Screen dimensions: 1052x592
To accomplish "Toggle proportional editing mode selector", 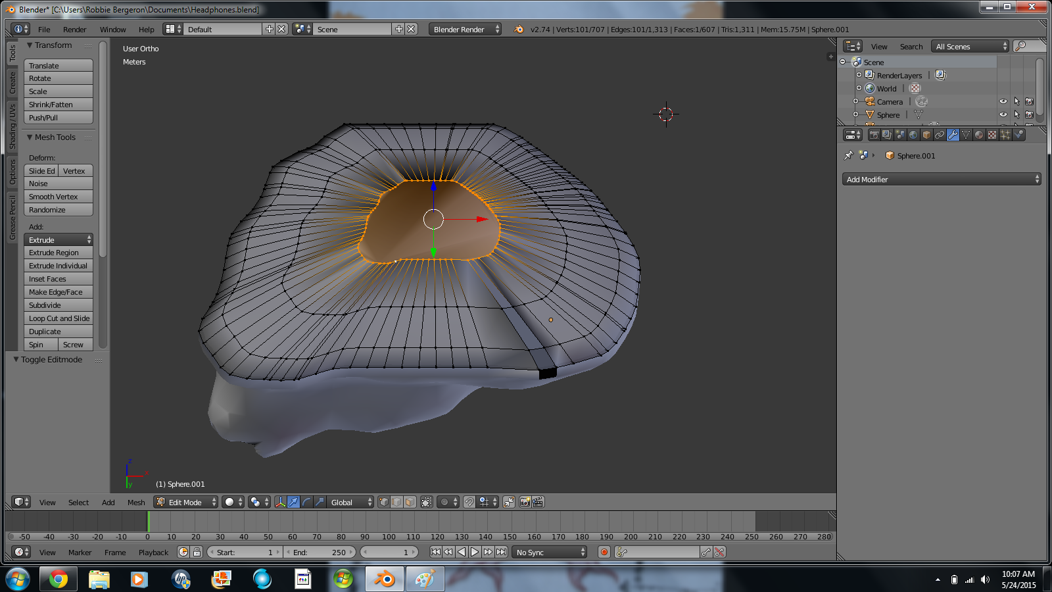I will click(448, 502).
